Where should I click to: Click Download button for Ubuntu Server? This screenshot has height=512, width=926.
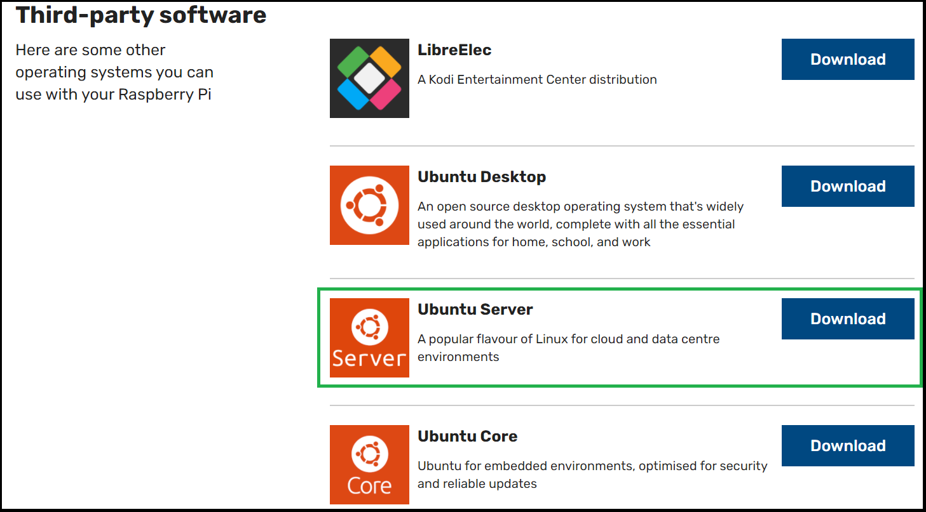point(848,318)
